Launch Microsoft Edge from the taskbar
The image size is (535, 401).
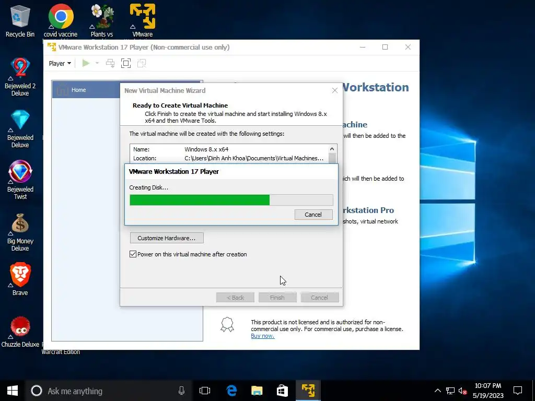tap(231, 391)
